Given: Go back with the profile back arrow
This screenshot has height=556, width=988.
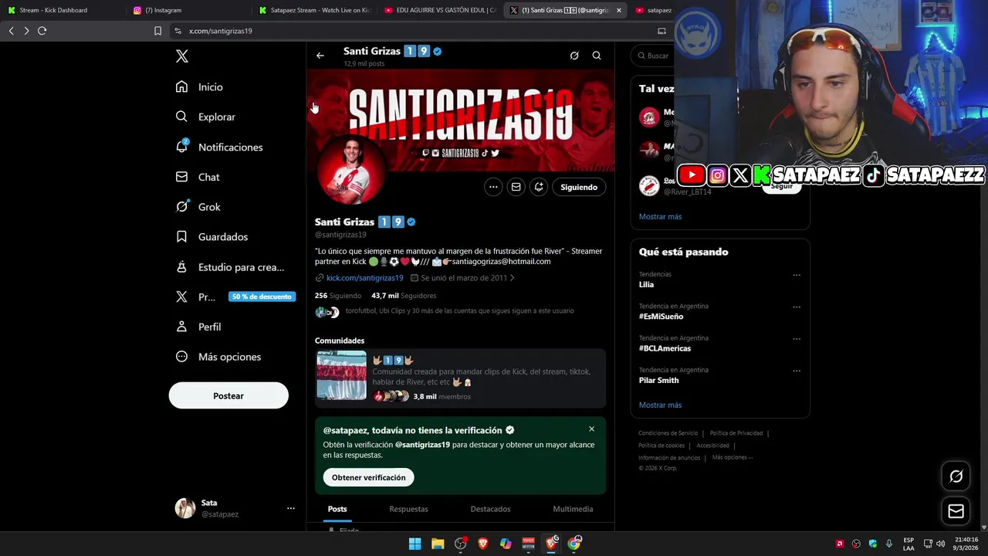Looking at the screenshot, I should [x=320, y=56].
